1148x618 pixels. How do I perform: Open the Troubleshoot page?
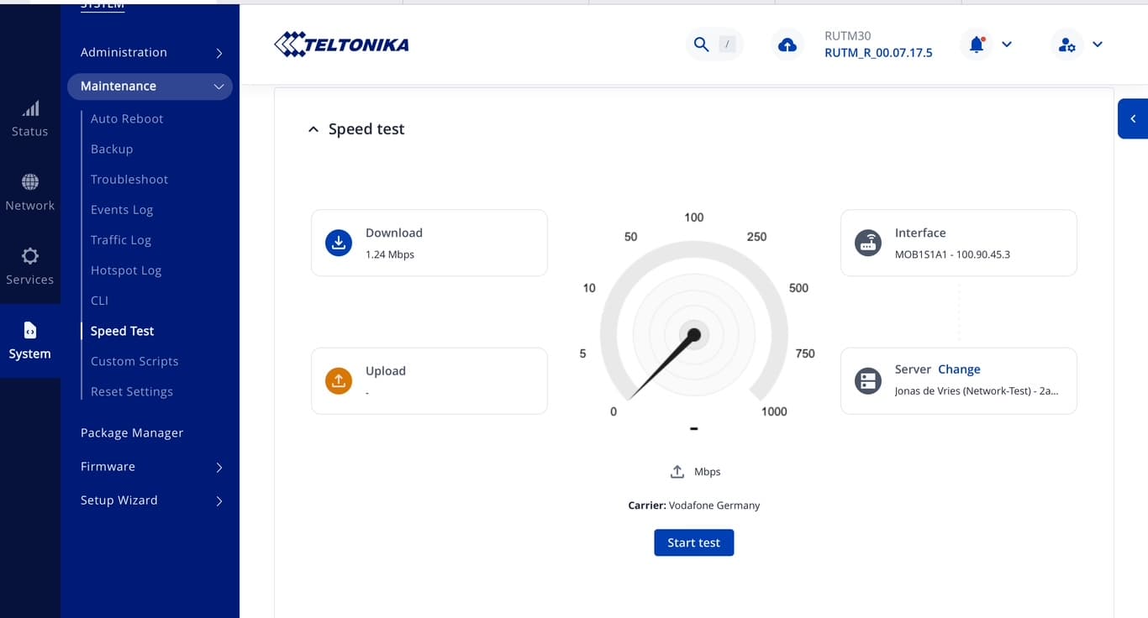129,180
